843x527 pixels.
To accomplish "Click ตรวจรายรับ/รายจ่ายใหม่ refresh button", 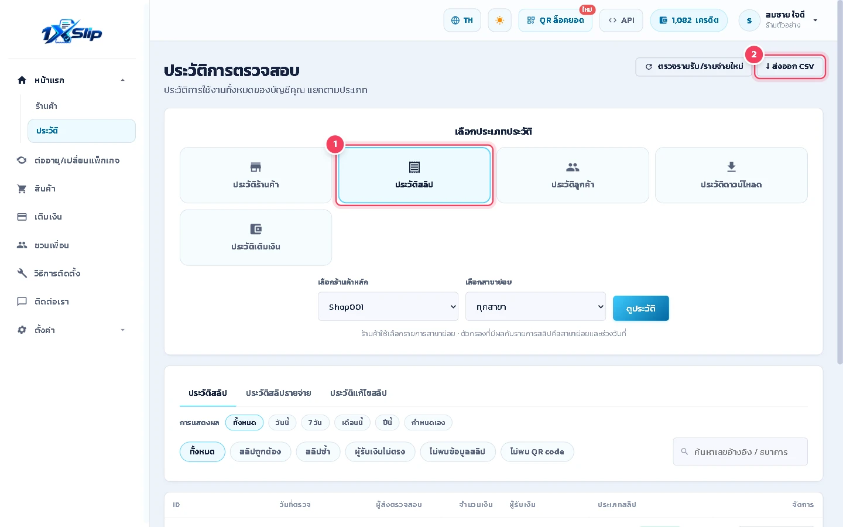I will [x=694, y=67].
